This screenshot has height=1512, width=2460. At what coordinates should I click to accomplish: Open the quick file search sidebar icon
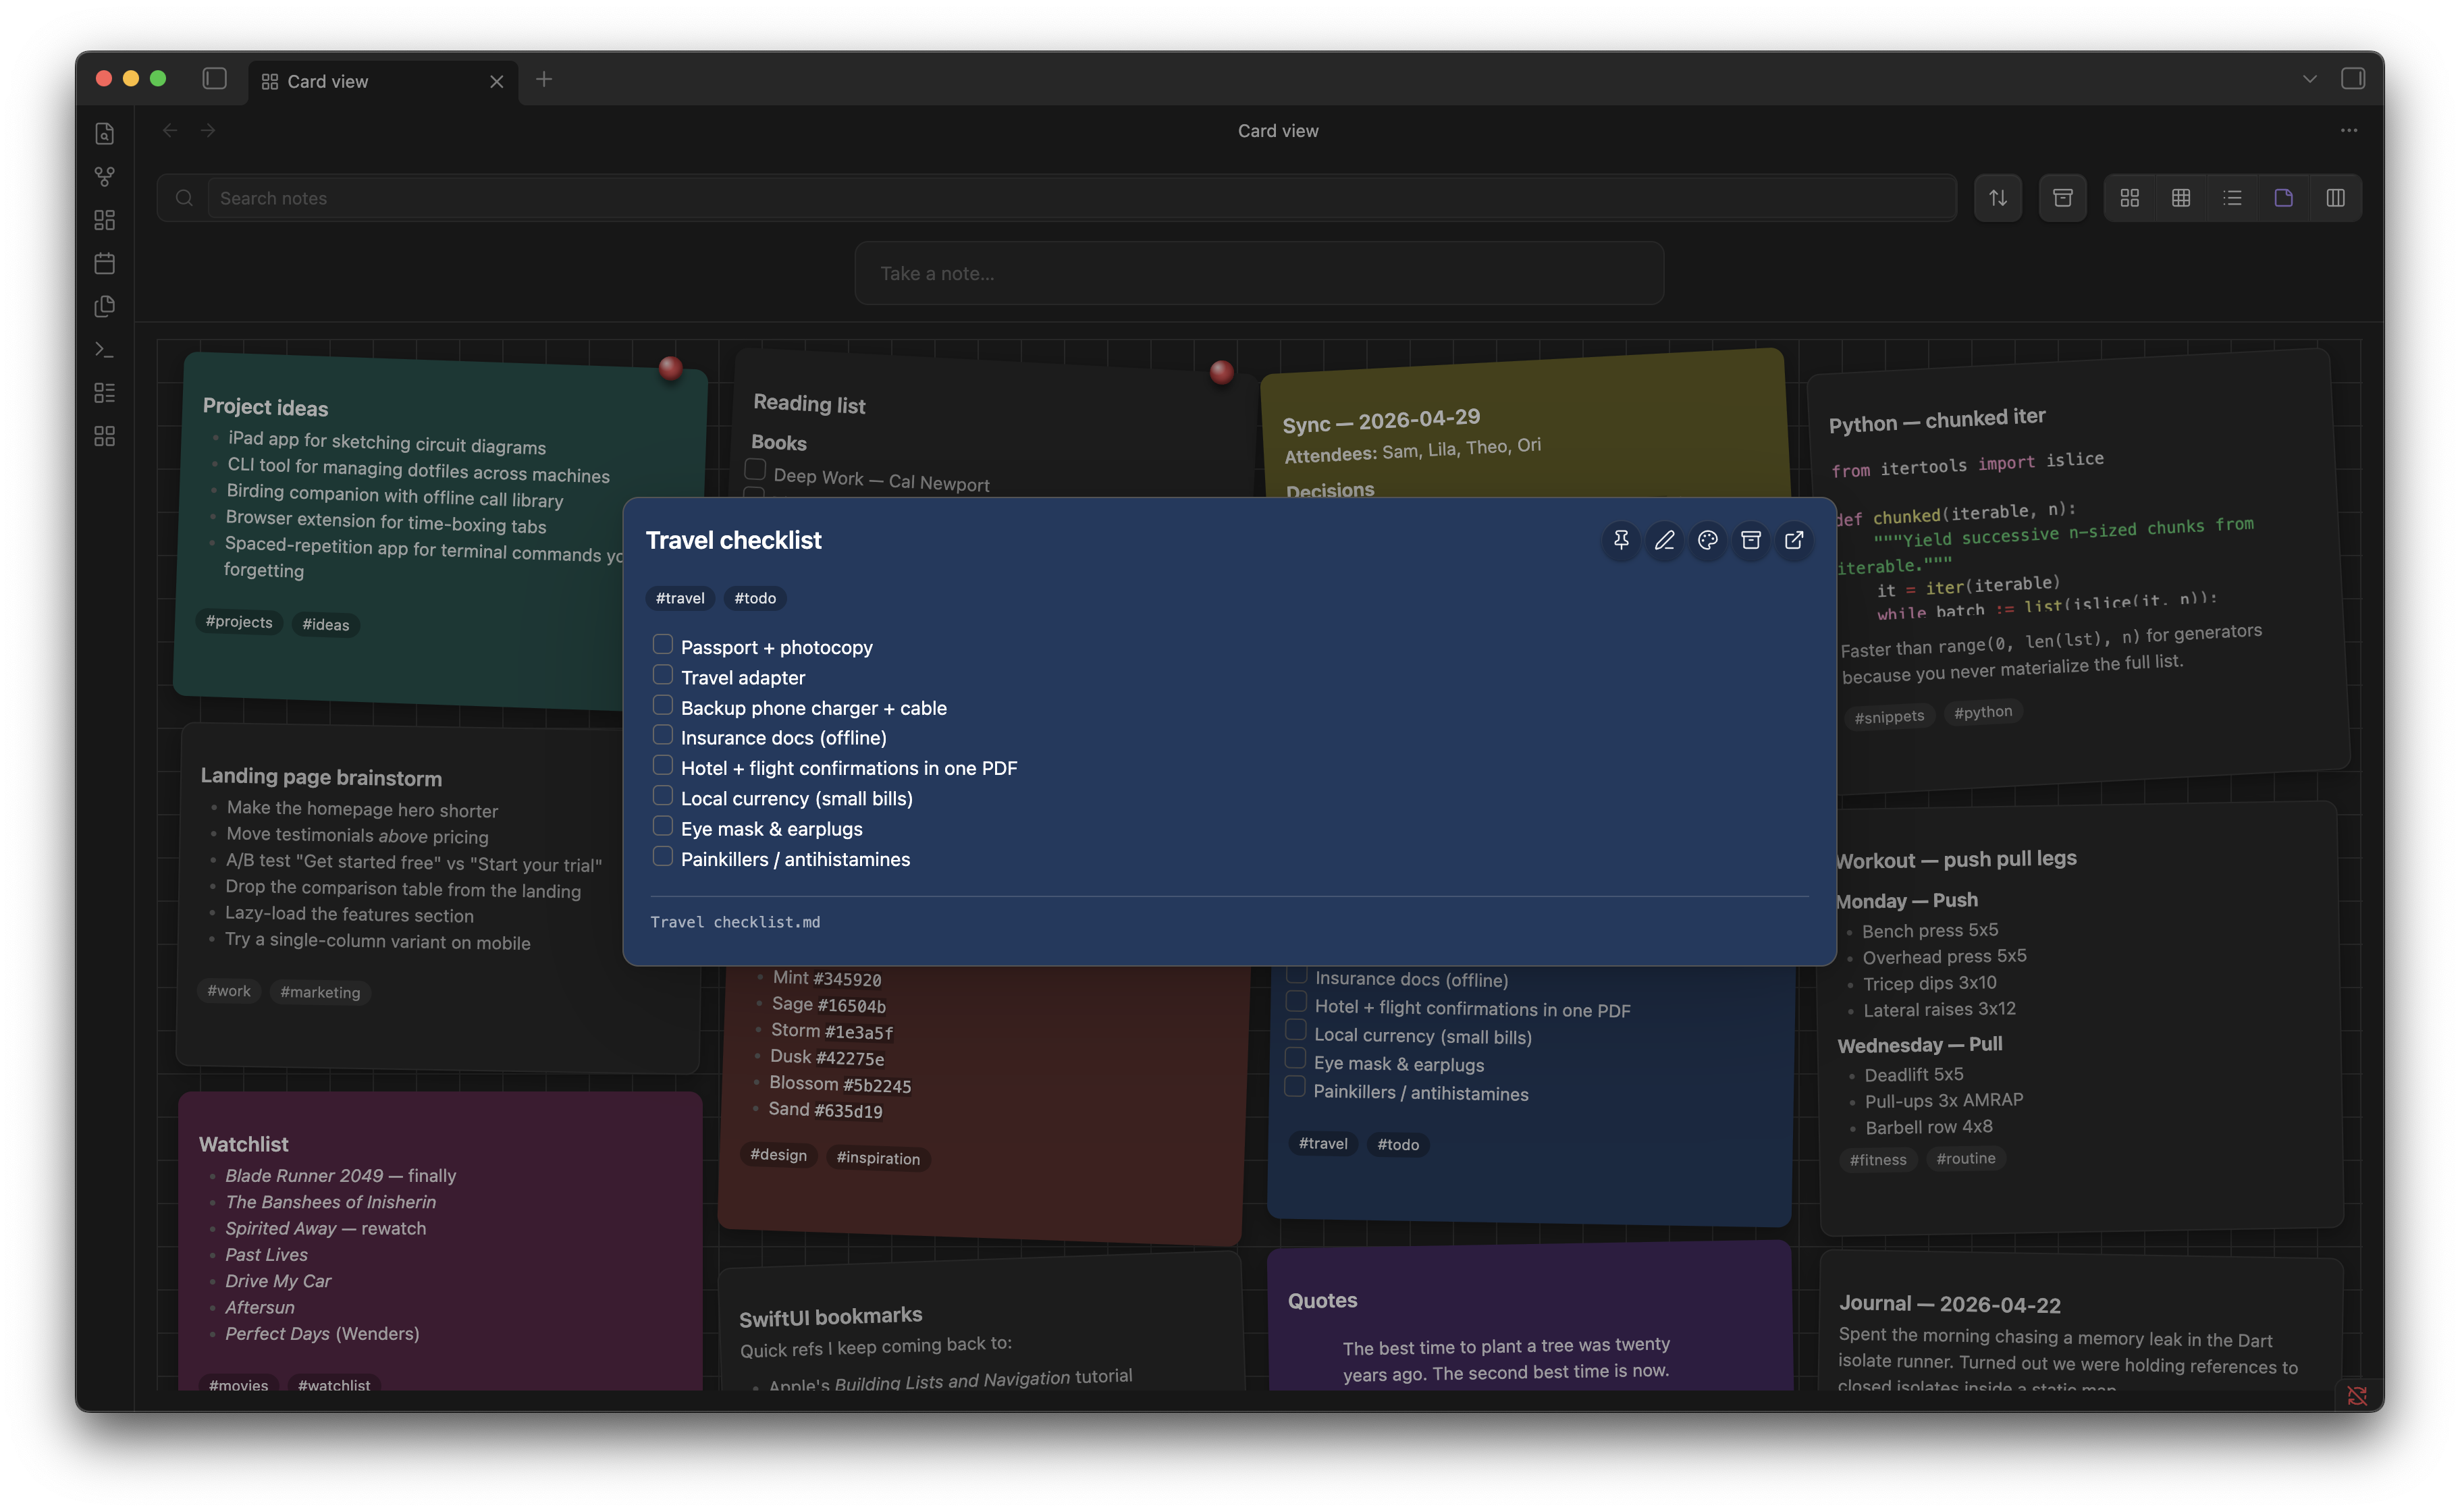(x=104, y=133)
